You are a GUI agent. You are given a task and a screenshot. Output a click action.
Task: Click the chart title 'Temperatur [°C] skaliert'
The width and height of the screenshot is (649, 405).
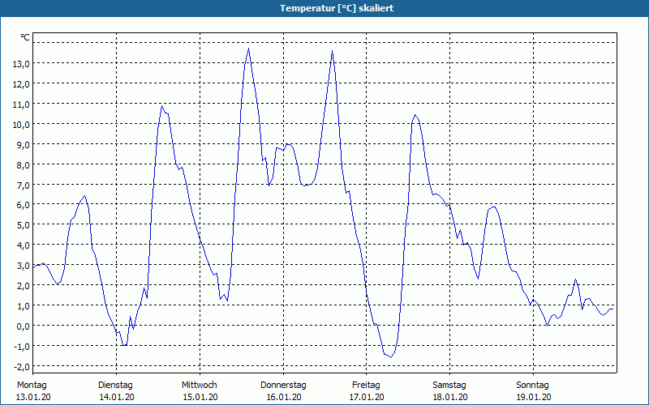(x=337, y=8)
